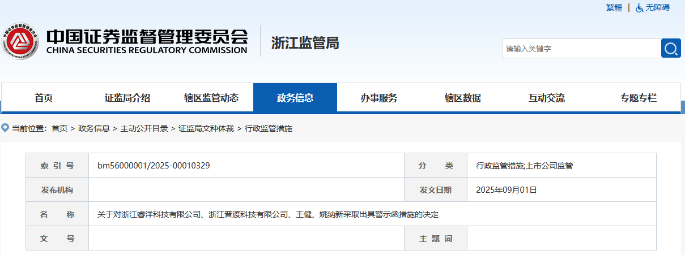Viewport: 685px width, 255px height.
Task: Switch to traditional Chinese via 繁體
Action: [614, 7]
